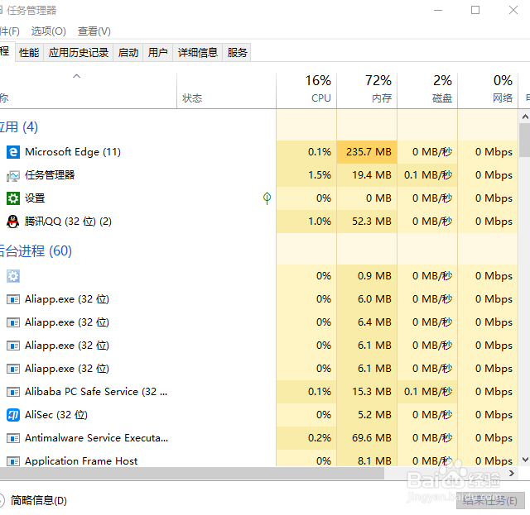Screen dimensions: 530x515
Task: Maximize the 任务管理器 window
Action: click(475, 10)
